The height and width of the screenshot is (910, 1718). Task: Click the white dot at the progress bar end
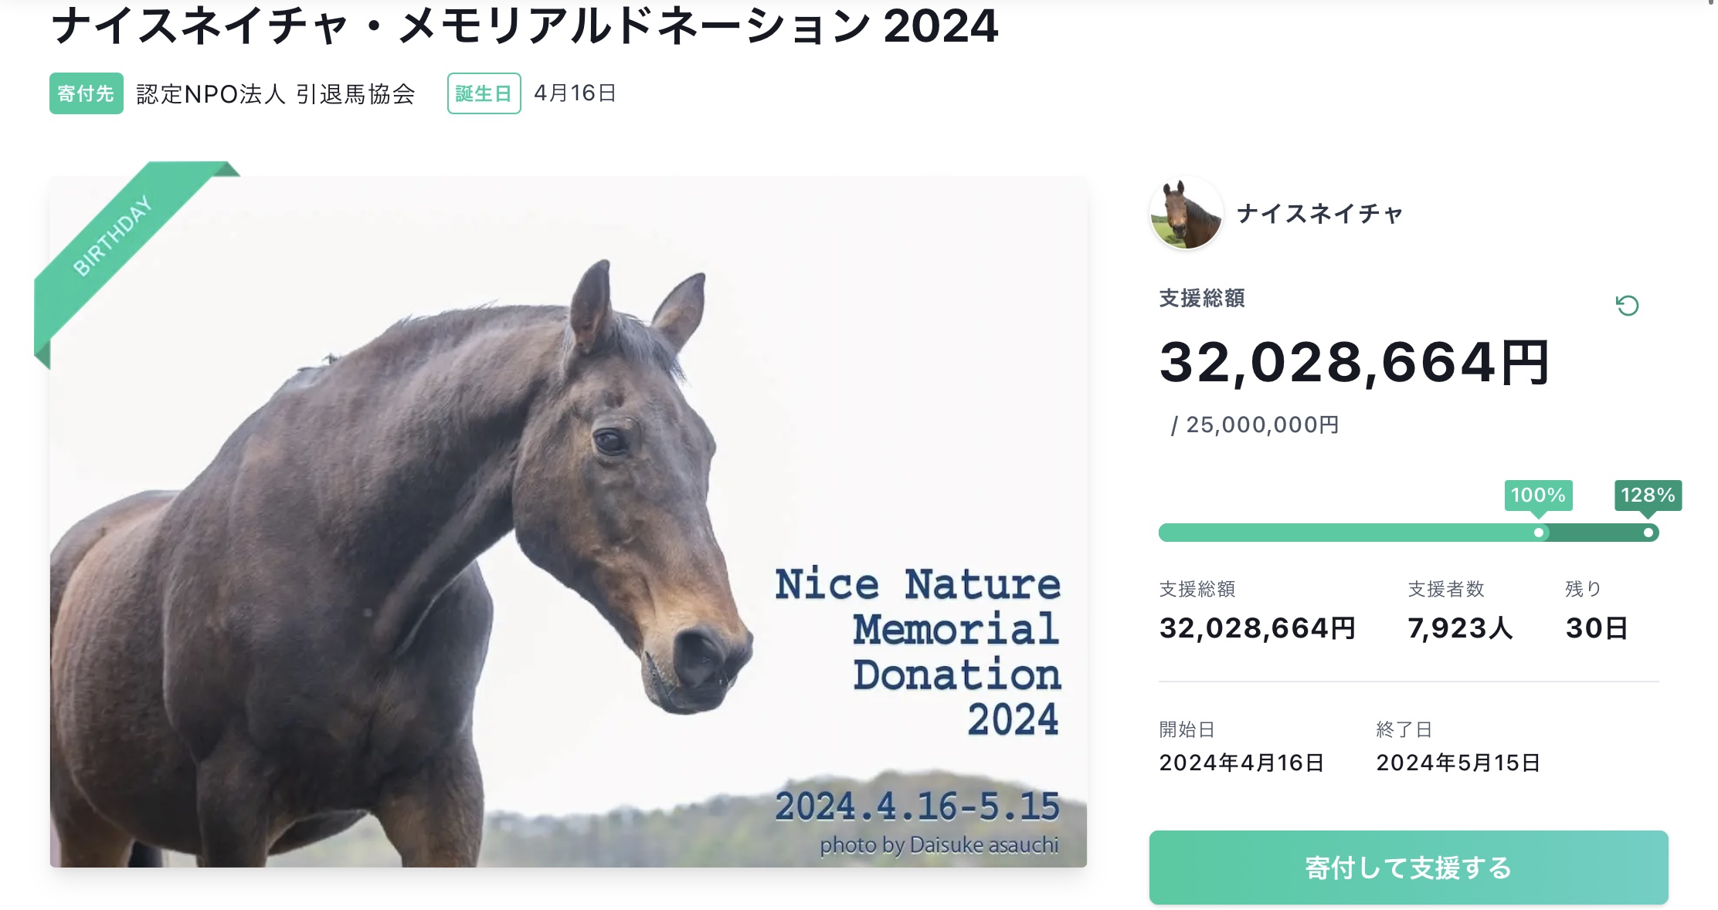1648,533
